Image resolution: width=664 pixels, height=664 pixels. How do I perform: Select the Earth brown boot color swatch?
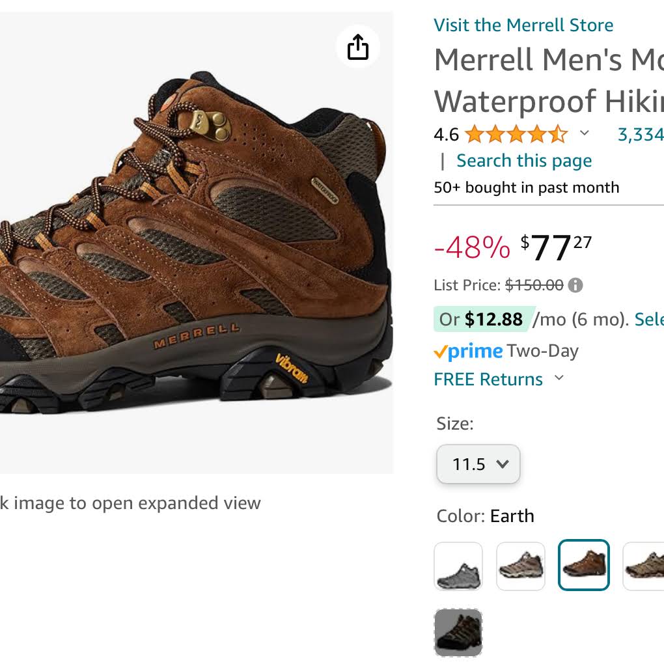coord(583,565)
